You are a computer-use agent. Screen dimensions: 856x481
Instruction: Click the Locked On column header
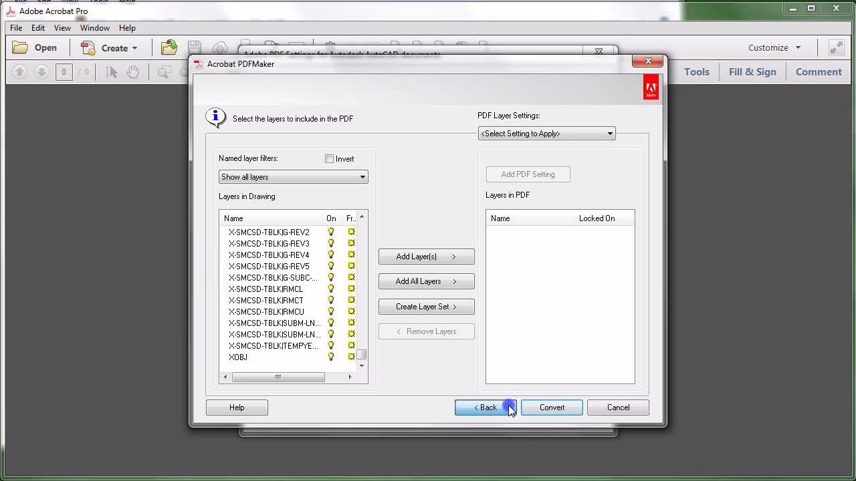click(x=597, y=218)
